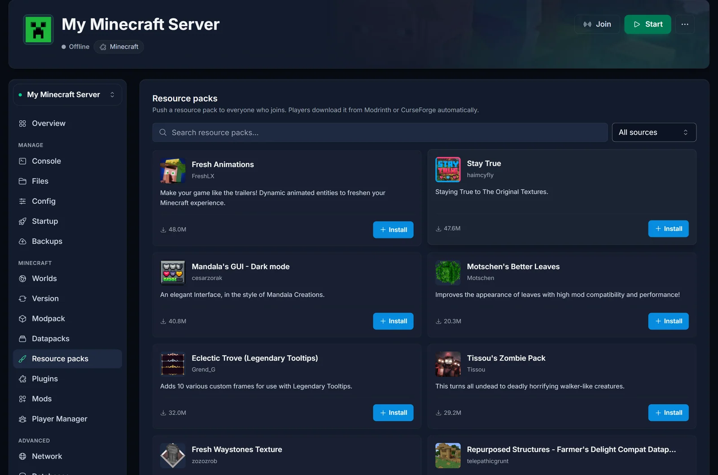Click the Version refresh icon
The height and width of the screenshot is (475, 718).
click(x=22, y=299)
